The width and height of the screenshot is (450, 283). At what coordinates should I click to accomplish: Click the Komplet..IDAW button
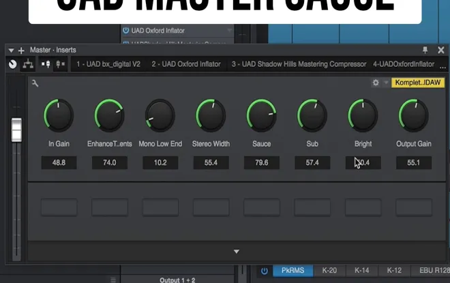coord(418,83)
